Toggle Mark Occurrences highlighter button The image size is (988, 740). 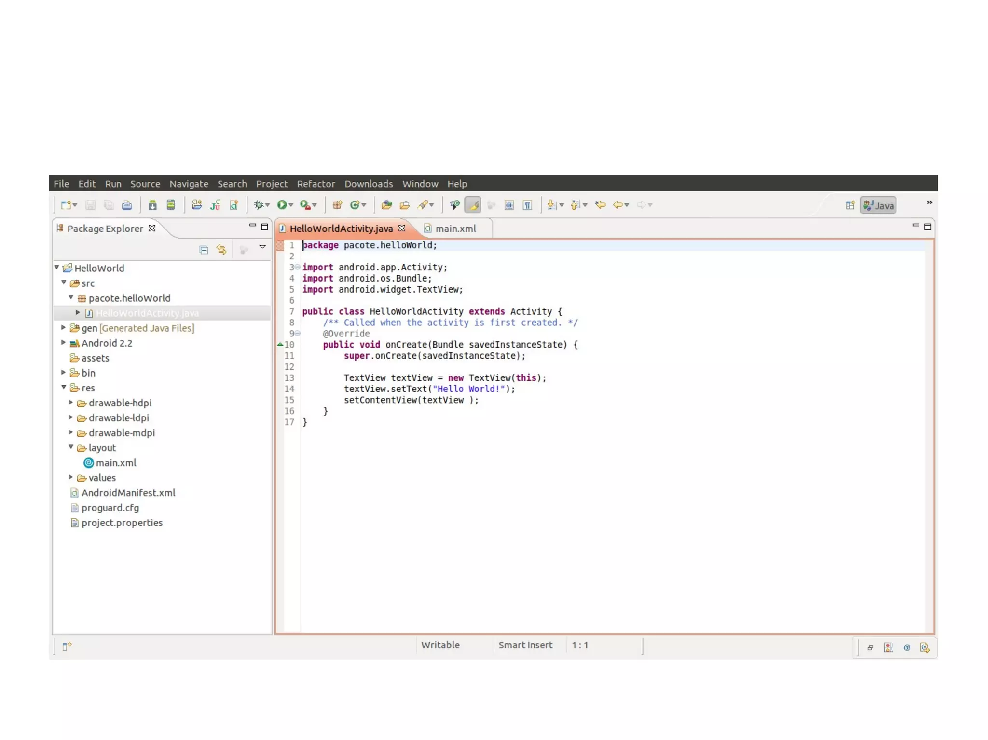click(x=473, y=205)
